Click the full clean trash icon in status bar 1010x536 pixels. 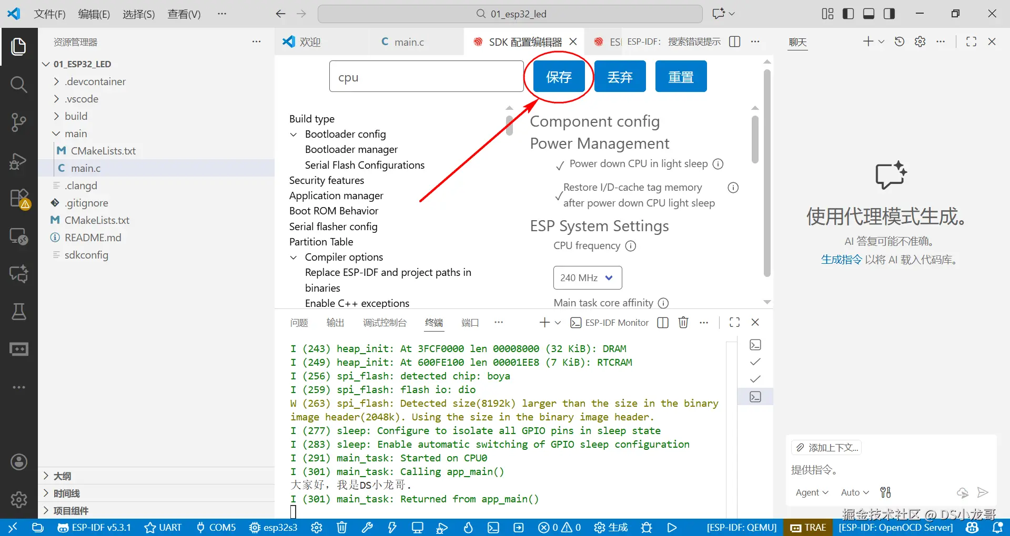[342, 527]
